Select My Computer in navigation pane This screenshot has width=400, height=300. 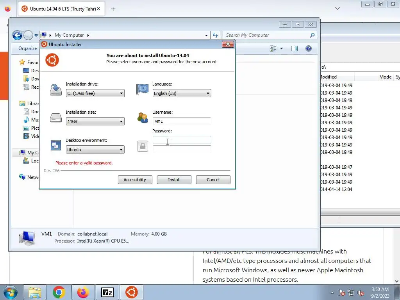[29, 153]
